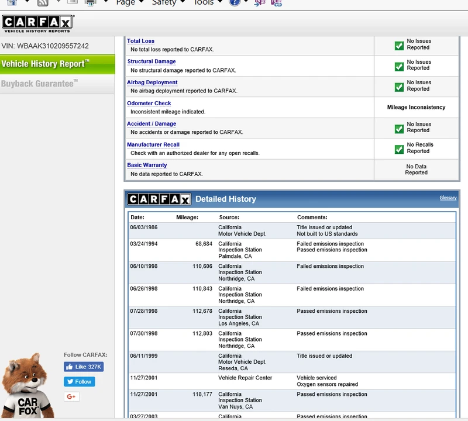Click the green checkmark for Structural Damage
This screenshot has width=468, height=421.
pyautogui.click(x=399, y=67)
